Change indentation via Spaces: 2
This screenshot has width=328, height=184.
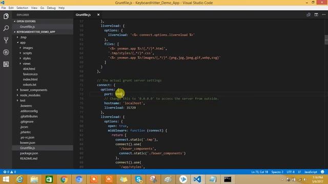pyautogui.click(x=277, y=172)
